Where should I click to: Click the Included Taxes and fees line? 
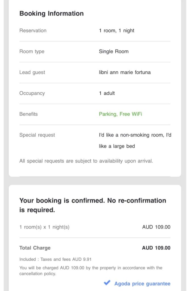point(55,259)
